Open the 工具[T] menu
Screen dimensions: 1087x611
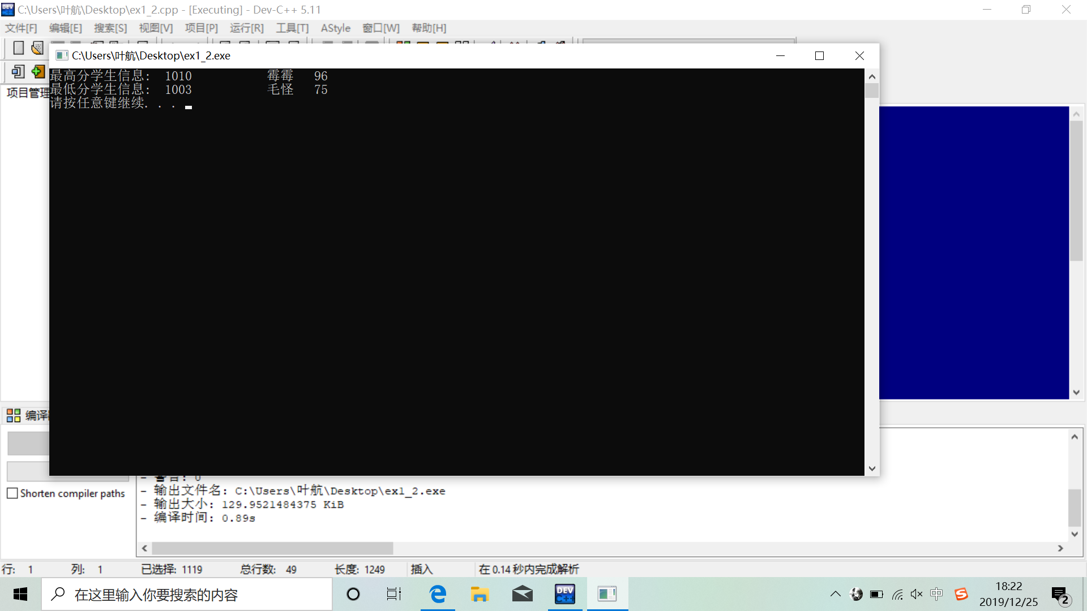click(292, 28)
